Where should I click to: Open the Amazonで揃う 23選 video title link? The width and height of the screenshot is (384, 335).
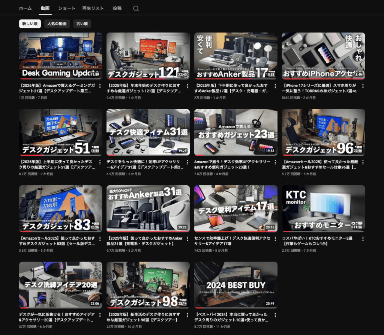232,164
